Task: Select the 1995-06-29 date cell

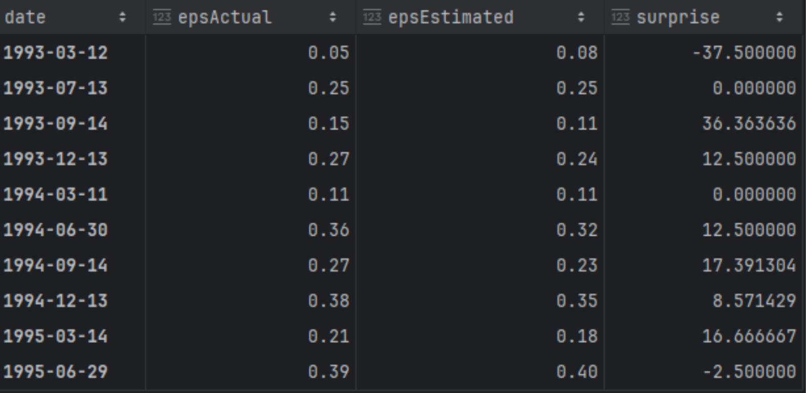Action: pos(56,372)
